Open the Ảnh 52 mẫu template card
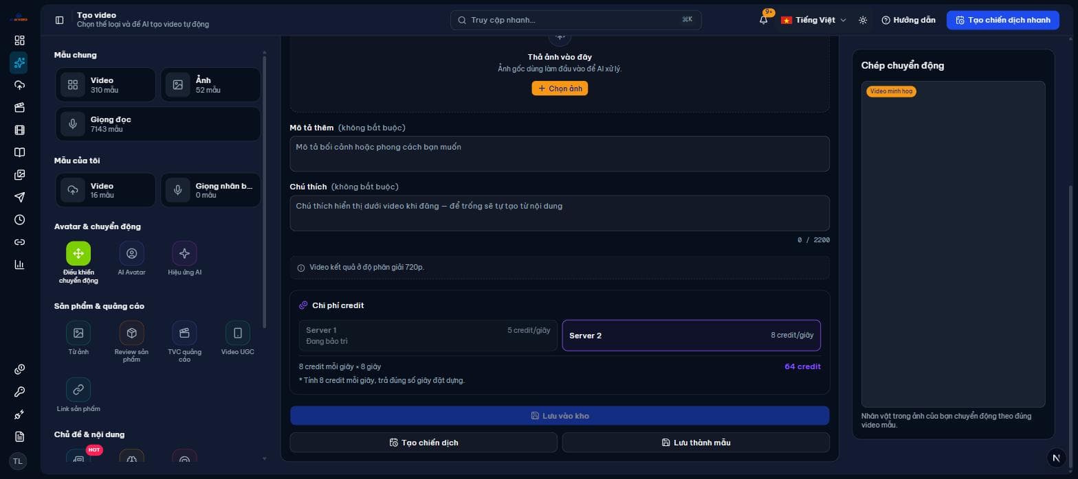The height and width of the screenshot is (479, 1078). point(210,85)
